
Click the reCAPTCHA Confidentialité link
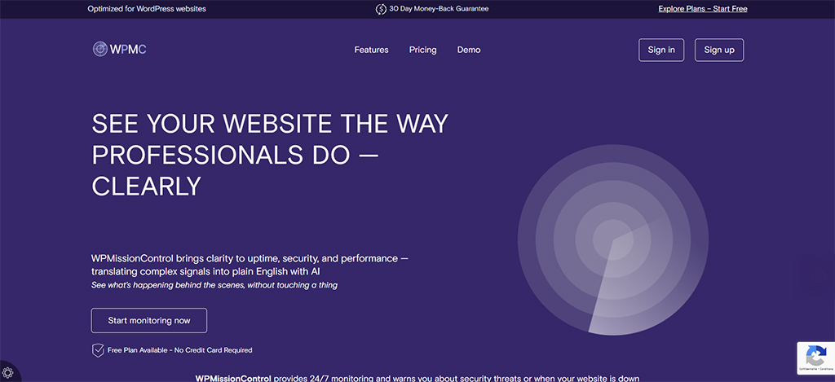(807, 370)
